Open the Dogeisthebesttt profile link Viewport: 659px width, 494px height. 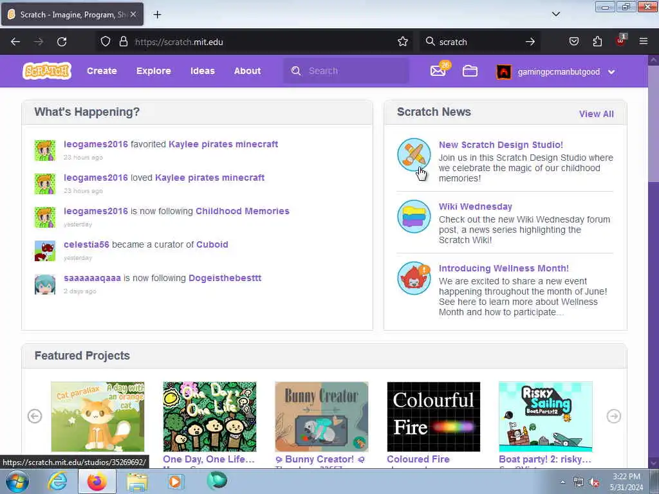pos(225,278)
